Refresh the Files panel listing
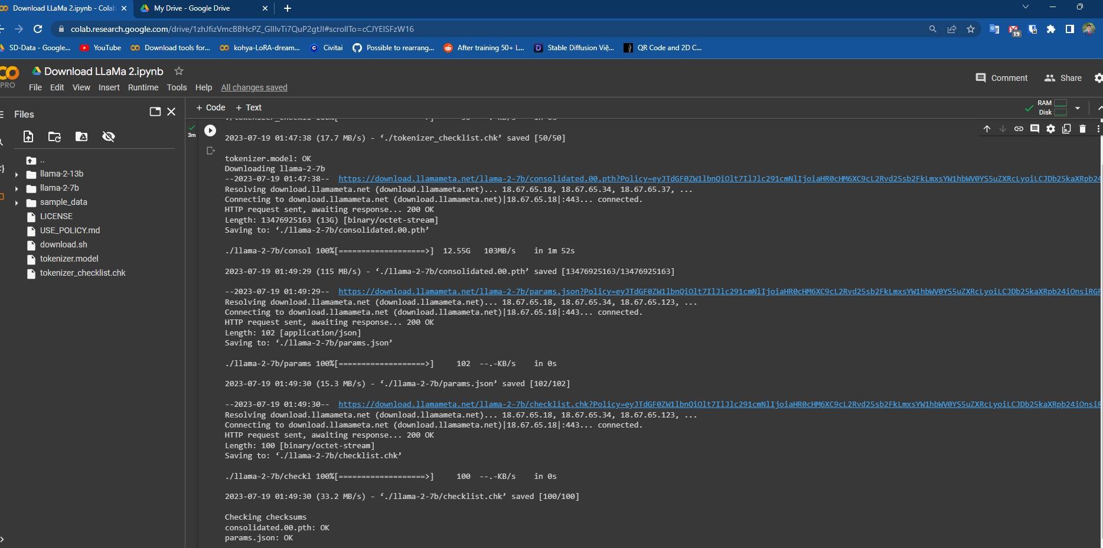Viewport: 1103px width, 548px height. [54, 136]
